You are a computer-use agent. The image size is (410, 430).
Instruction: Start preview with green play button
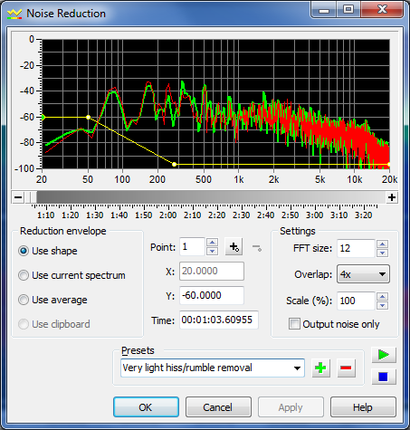[x=384, y=355]
